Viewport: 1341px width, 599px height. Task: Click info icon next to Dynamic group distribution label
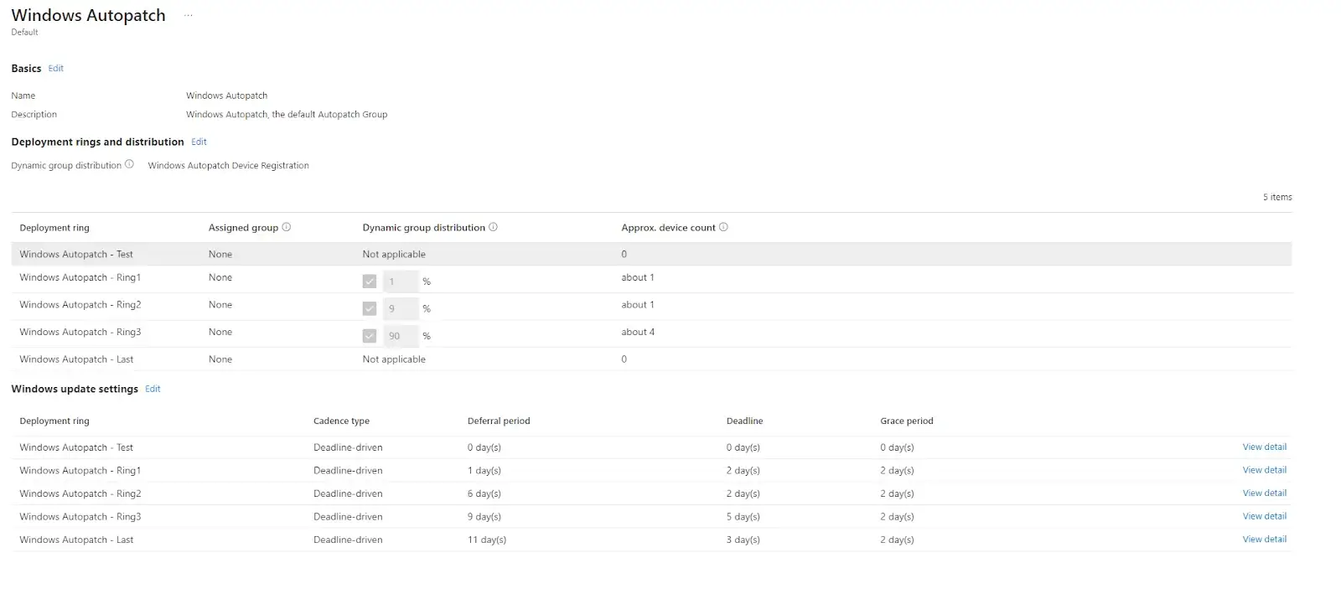coord(129,164)
